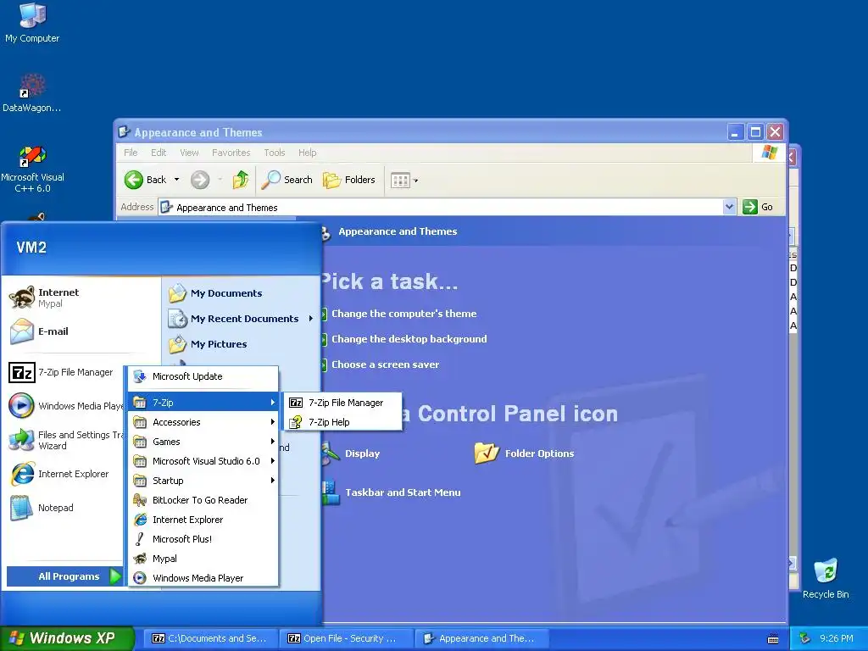Open the View menu
The height and width of the screenshot is (651, 868).
click(x=189, y=153)
